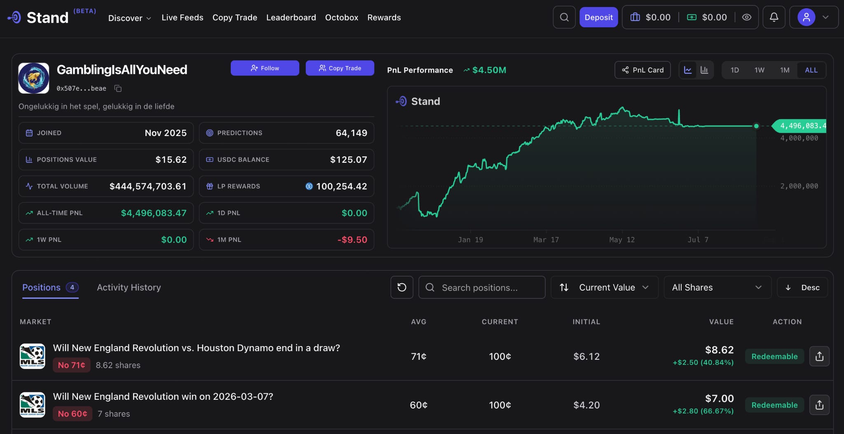The height and width of the screenshot is (434, 844).
Task: Open the All Shares filter dropdown
Action: [x=717, y=287]
